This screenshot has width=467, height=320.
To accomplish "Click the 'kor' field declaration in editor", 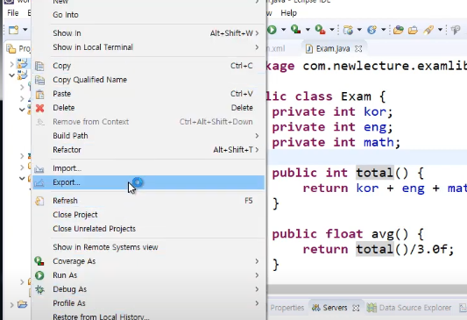I will tap(375, 111).
